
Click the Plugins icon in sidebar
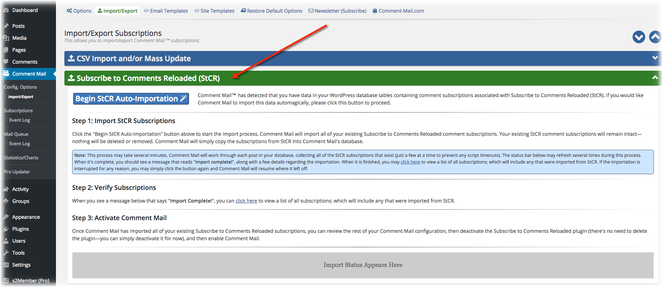coord(6,229)
